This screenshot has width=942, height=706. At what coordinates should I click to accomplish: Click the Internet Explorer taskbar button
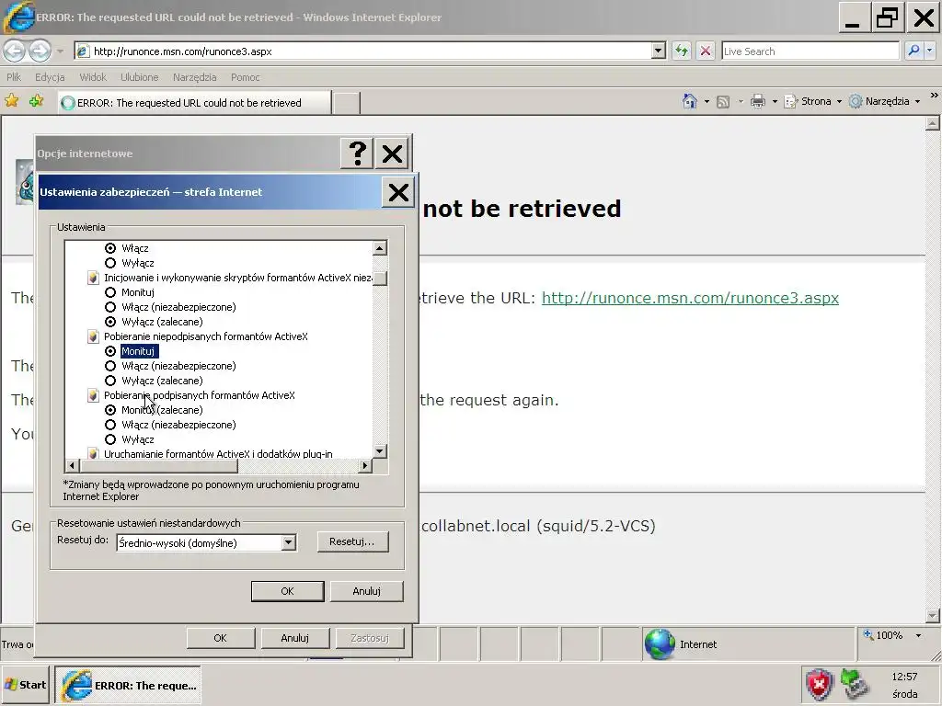pyautogui.click(x=128, y=685)
